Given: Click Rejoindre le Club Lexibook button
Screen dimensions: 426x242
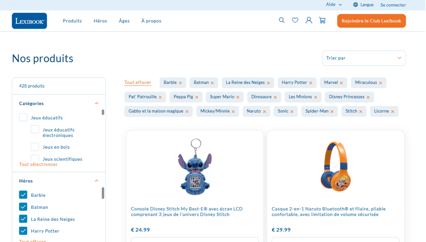Looking at the screenshot, I should [x=372, y=21].
